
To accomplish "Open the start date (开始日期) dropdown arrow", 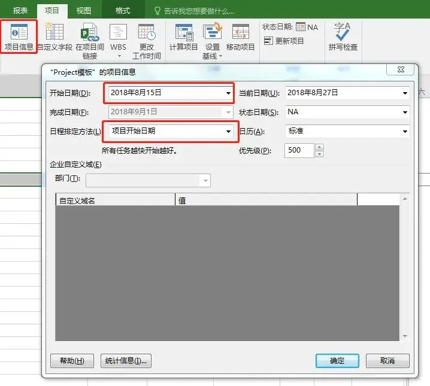I will point(228,93).
